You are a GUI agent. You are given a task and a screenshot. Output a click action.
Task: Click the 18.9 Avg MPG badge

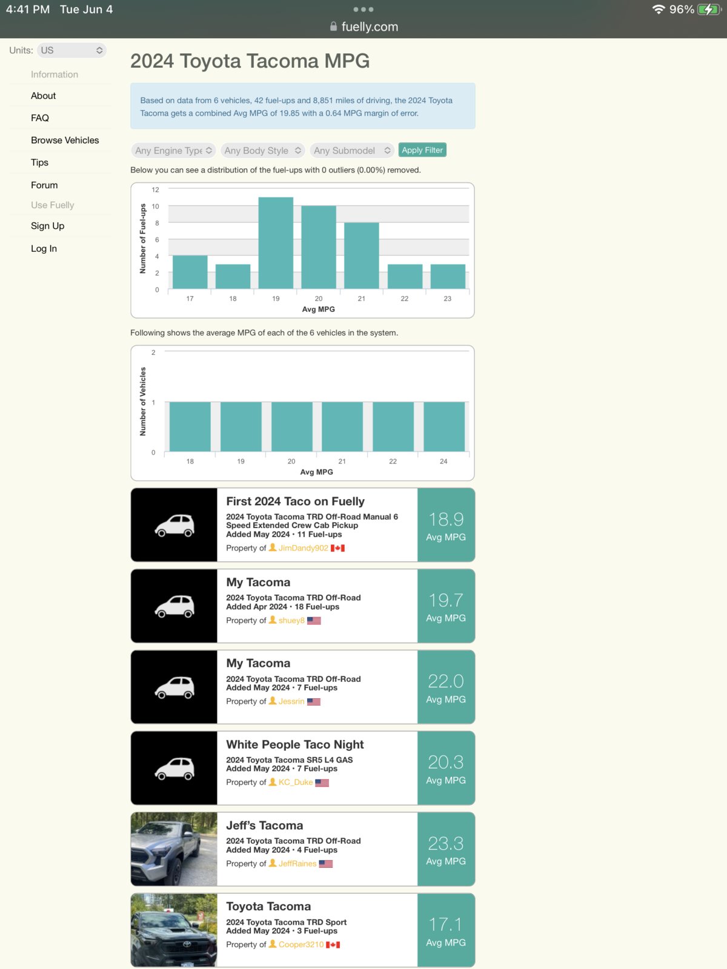(x=446, y=525)
